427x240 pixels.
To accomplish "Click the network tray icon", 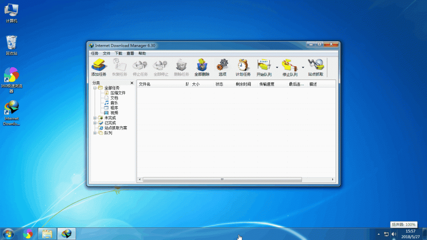I will tap(386, 234).
